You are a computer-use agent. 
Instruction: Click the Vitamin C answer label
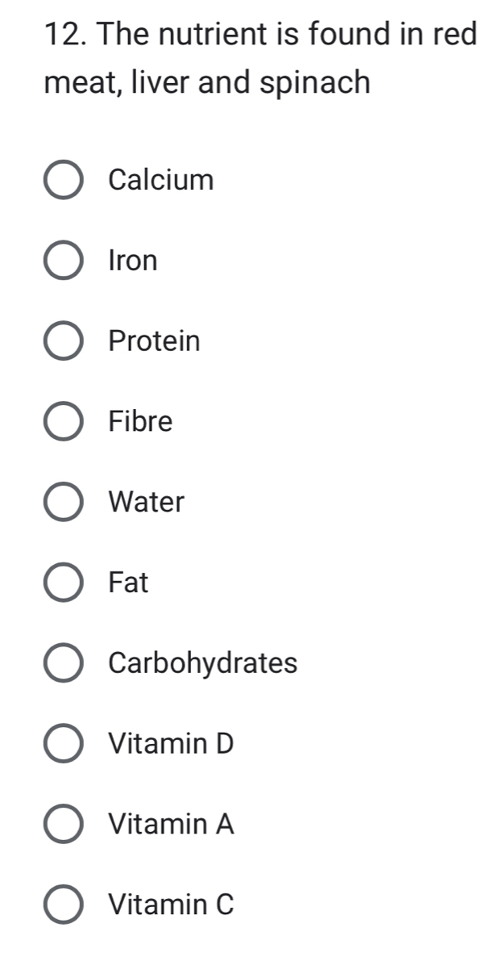(171, 905)
